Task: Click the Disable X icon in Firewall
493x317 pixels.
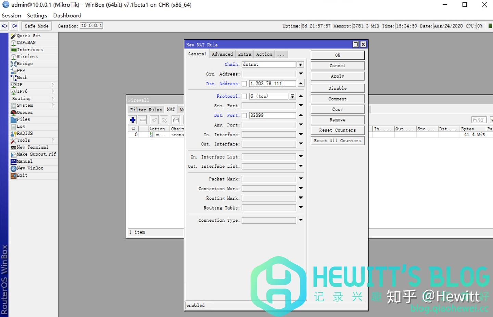Action: [x=164, y=120]
